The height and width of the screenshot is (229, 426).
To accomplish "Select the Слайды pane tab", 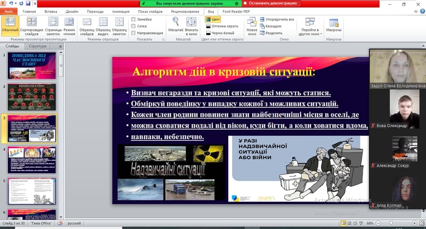I will pos(12,46).
